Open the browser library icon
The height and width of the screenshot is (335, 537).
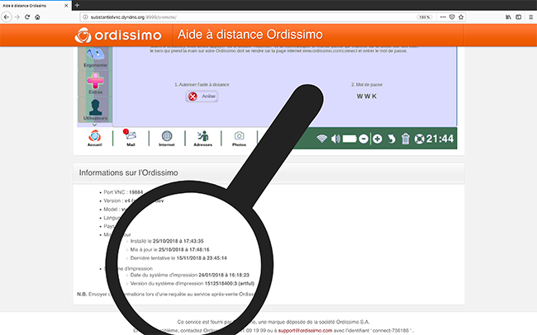point(509,17)
